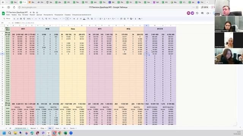Click the font size field showing 10
Viewport: 243px width, 136px height.
[67, 19]
